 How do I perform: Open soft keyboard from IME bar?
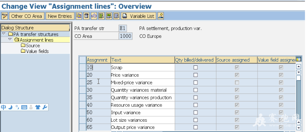tap(24, 107)
